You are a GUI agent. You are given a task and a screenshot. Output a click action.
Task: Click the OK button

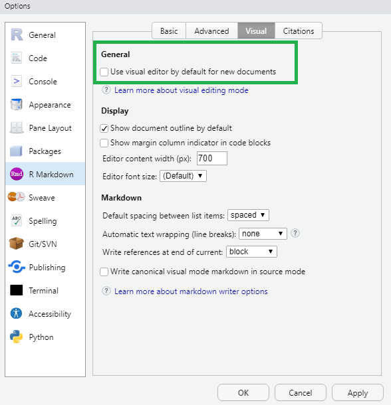tap(243, 392)
